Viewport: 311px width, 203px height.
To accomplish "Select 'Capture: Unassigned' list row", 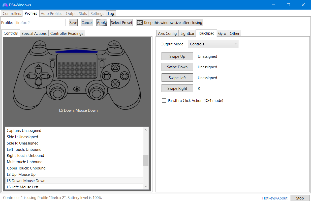I will [x=74, y=131].
